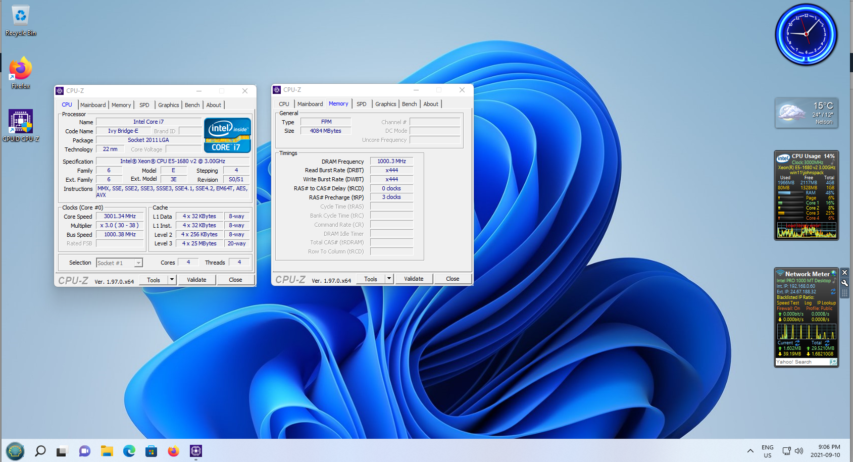853x462 pixels.
Task: Open Network Meter options wrench icon
Action: (844, 283)
